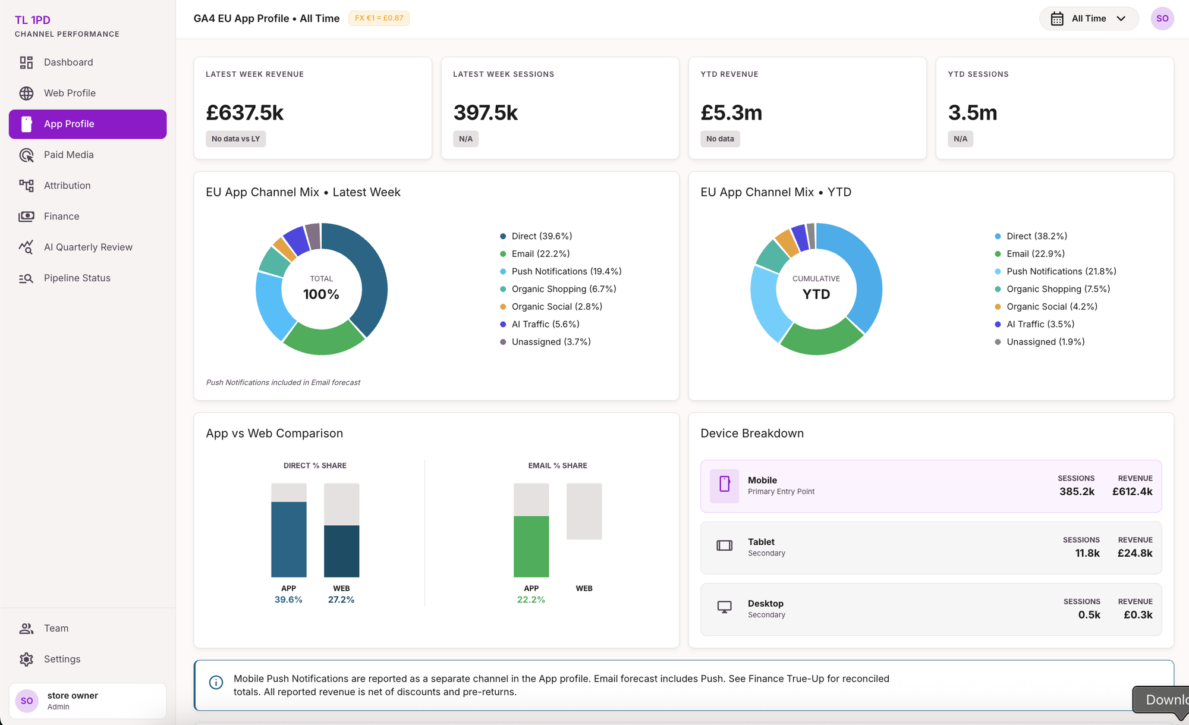Screen dimensions: 1189x725
Task: Click the £5.3m YTD revenue value
Action: pyautogui.click(x=731, y=112)
